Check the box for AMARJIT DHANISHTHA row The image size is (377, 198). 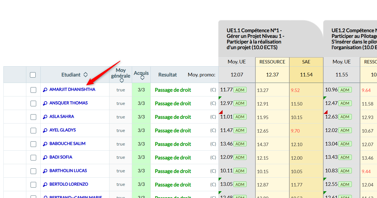point(33,90)
